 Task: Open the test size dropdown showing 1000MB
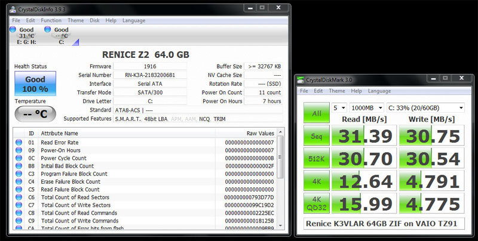[366, 108]
